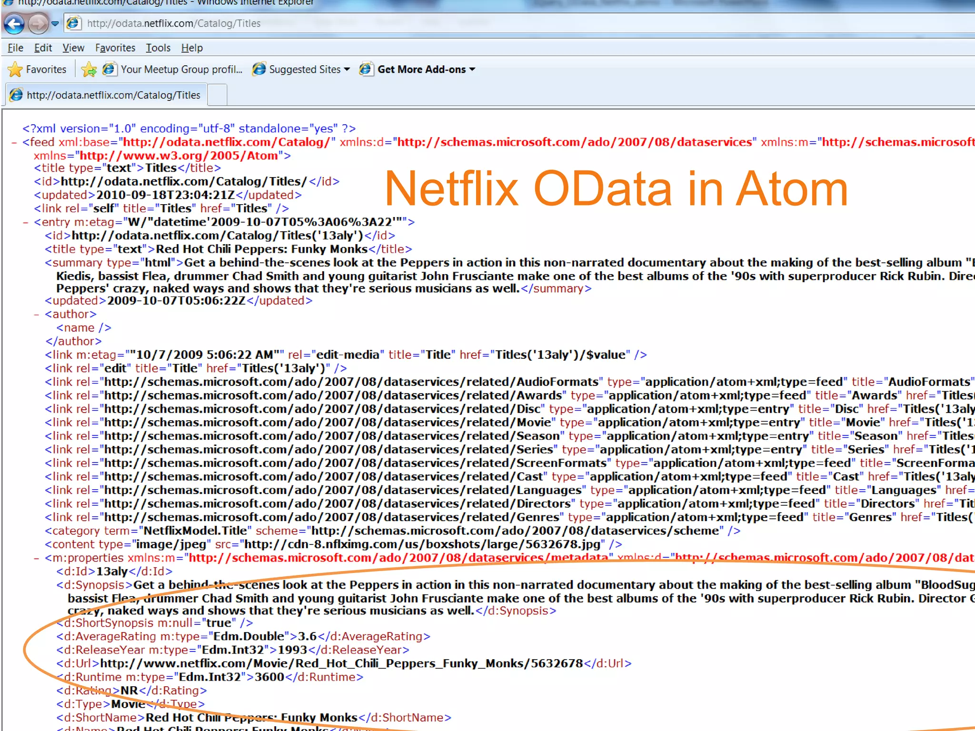Expand Get More Add-ons dropdown

[x=472, y=69]
